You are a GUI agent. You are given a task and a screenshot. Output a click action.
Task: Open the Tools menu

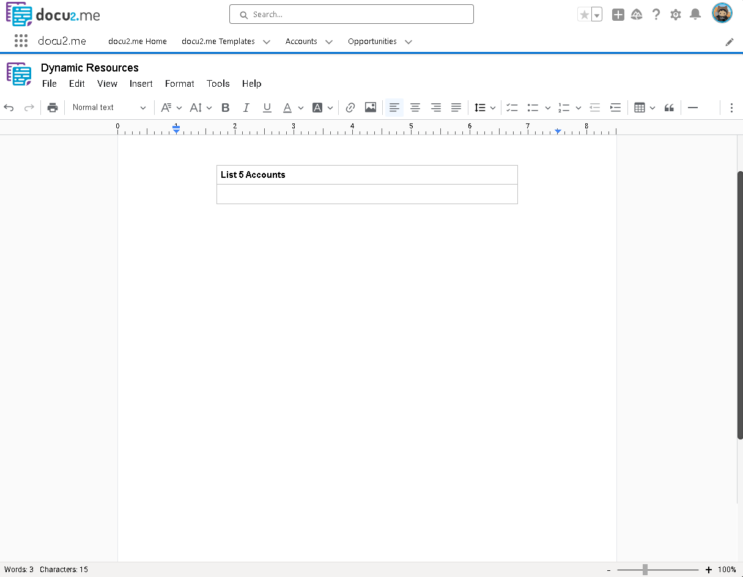[x=218, y=84]
